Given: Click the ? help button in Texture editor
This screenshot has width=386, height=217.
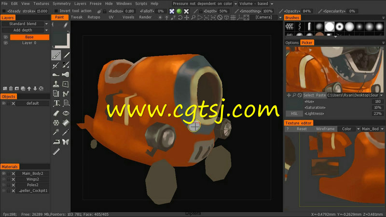Looking at the screenshot, I should click(288, 129).
